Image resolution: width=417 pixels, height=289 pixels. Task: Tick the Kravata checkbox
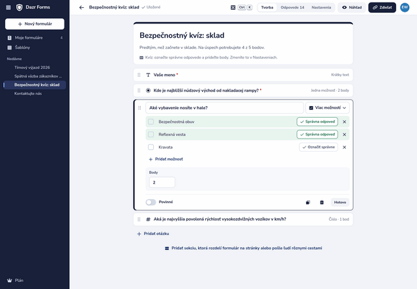151,147
